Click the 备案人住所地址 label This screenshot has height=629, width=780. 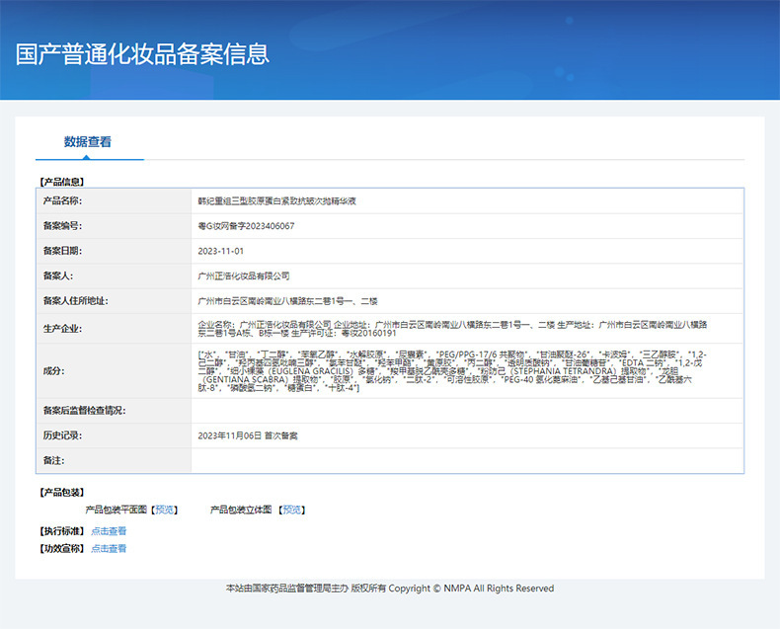(76, 300)
